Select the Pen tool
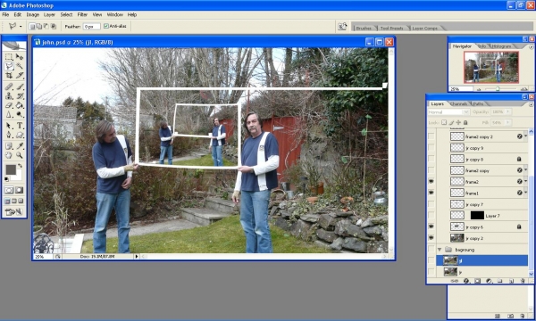This screenshot has height=321, width=536. pos(9,135)
